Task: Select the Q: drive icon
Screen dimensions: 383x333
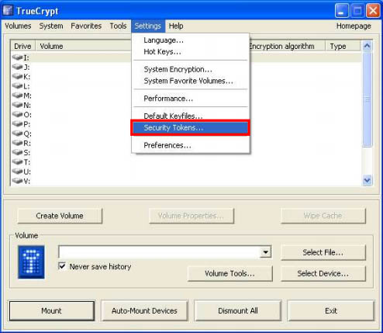Action: pyautogui.click(x=17, y=134)
